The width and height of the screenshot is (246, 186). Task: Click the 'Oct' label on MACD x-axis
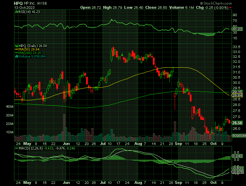click(x=213, y=183)
